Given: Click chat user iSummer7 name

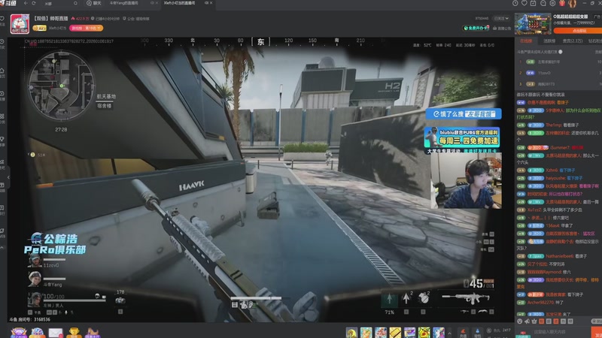Looking at the screenshot, I should click(560, 147).
